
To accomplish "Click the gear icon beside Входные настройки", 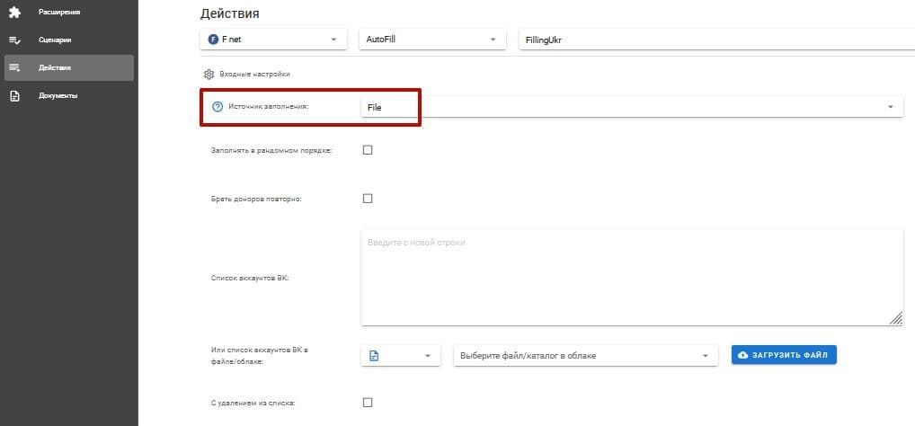I will point(209,74).
